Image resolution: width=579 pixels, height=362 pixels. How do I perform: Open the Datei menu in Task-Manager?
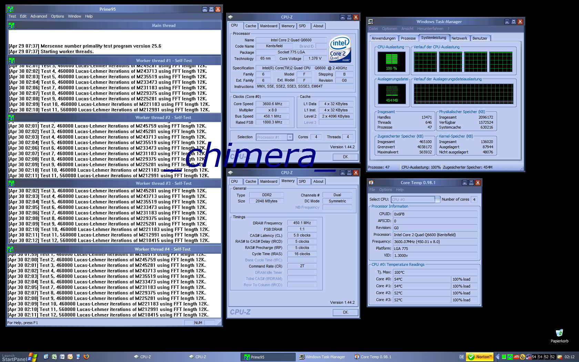[x=373, y=29]
